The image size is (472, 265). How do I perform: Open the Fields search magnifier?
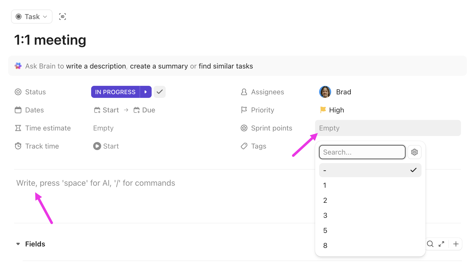tap(430, 244)
